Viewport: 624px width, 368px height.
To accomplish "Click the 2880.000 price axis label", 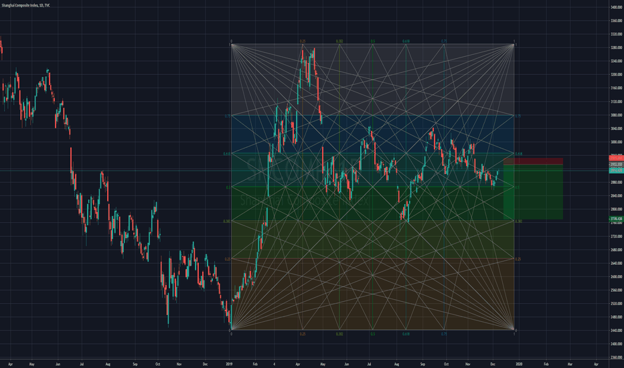I will pos(617,182).
